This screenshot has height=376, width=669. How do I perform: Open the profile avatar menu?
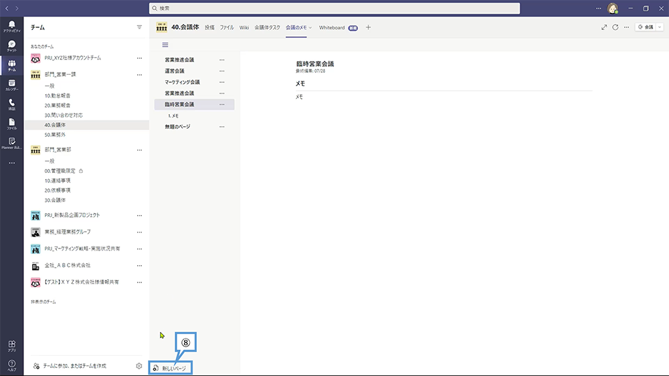click(x=613, y=8)
